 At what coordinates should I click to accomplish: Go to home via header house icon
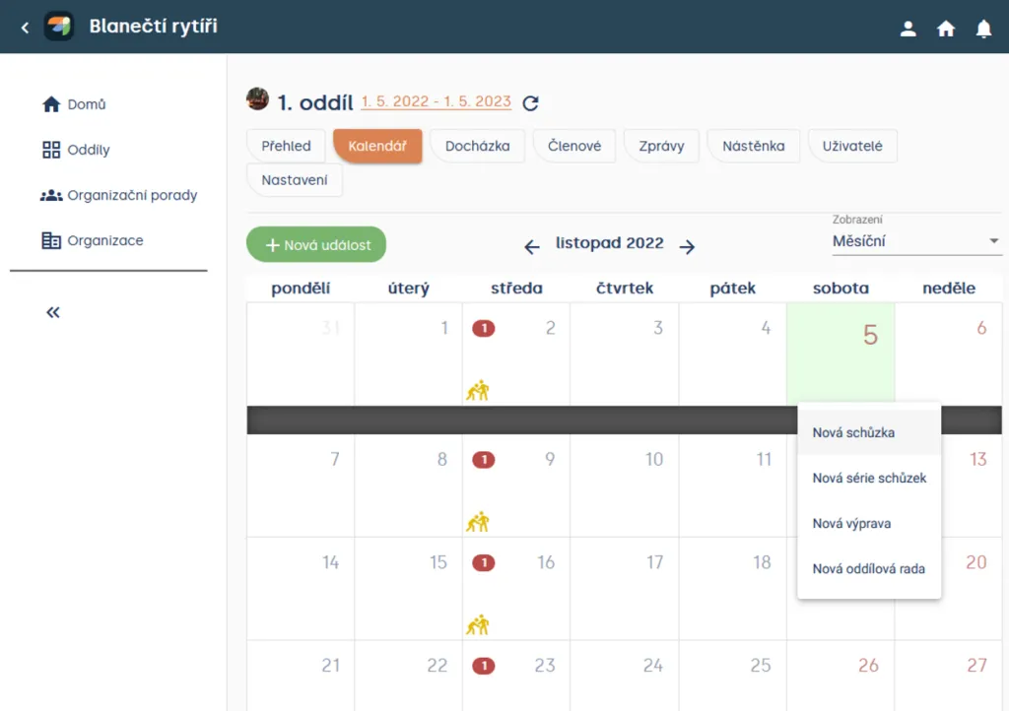[x=945, y=29]
